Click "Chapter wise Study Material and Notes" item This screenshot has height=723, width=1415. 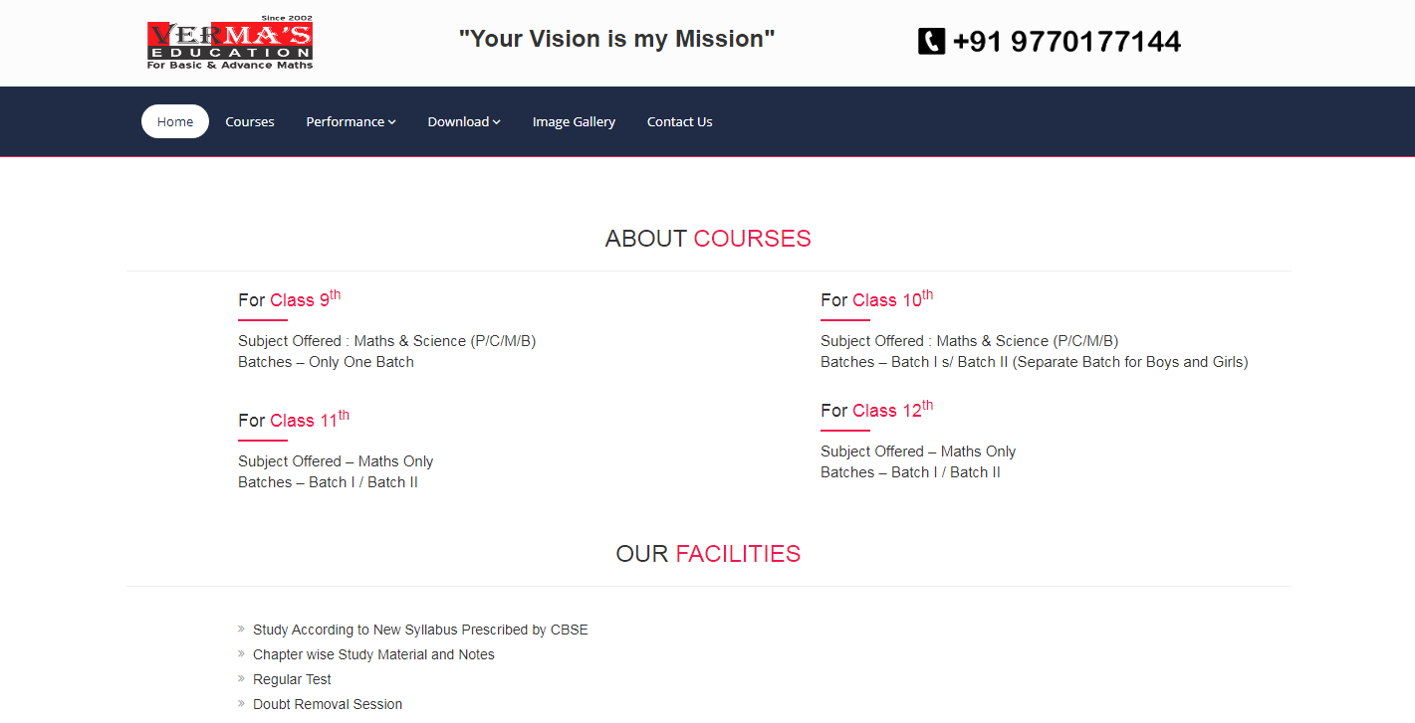click(373, 654)
